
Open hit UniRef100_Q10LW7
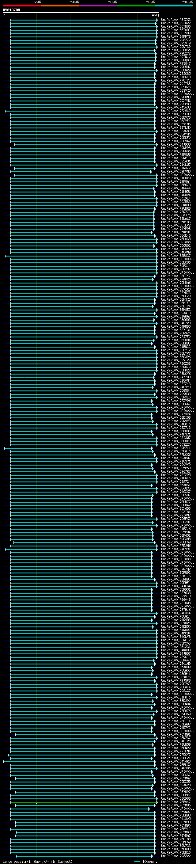pos(175,165)
